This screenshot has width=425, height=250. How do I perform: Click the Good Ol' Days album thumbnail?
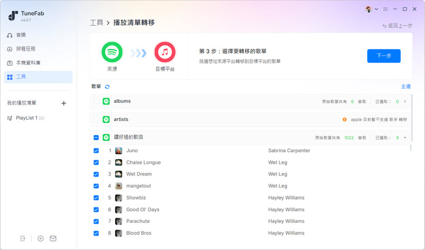point(118,210)
